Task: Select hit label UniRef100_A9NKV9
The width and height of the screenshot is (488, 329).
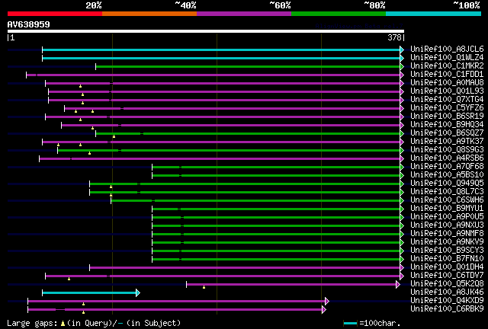Action: pos(447,241)
